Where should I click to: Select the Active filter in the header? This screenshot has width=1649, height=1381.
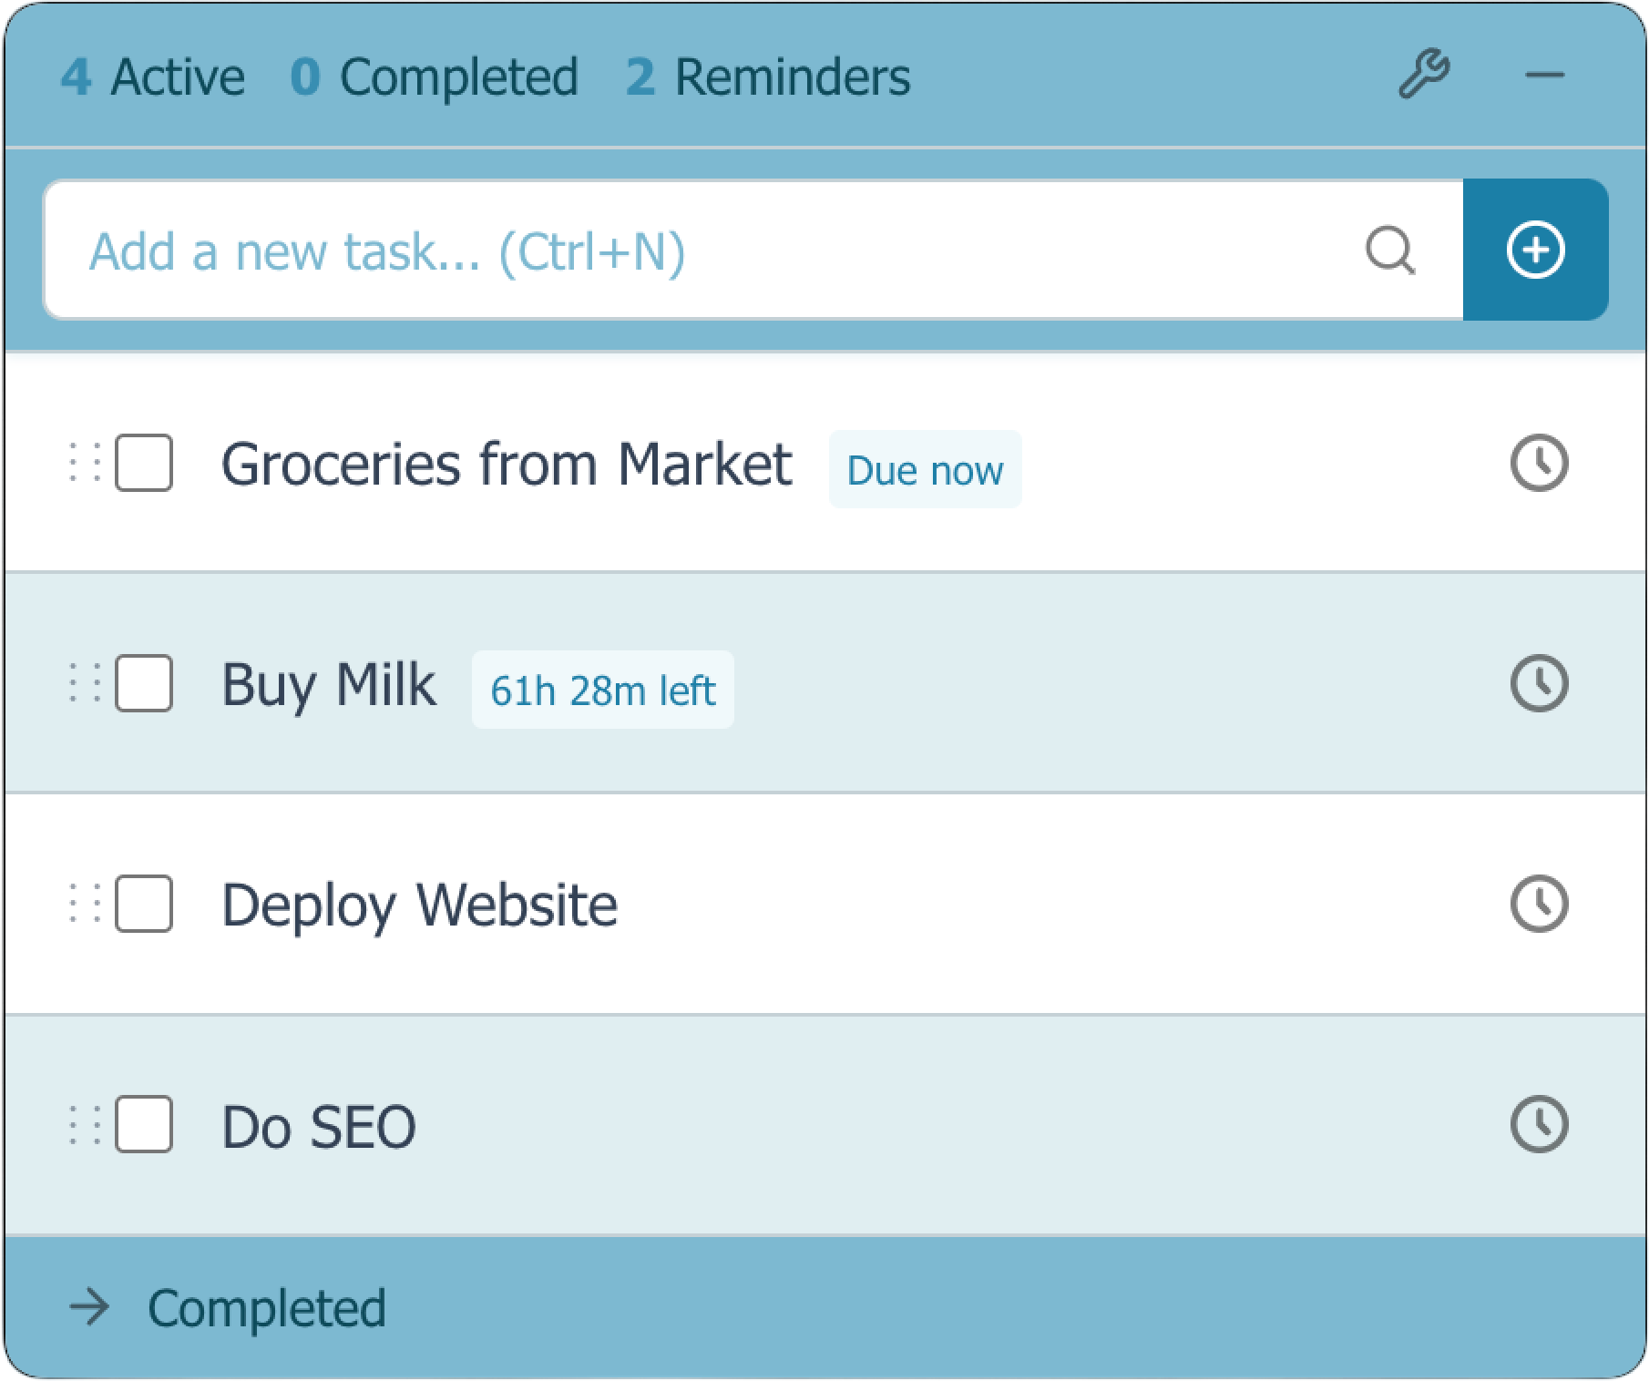tap(151, 77)
